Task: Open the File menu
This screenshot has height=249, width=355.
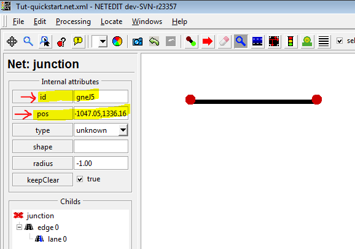Action: pyautogui.click(x=18, y=22)
